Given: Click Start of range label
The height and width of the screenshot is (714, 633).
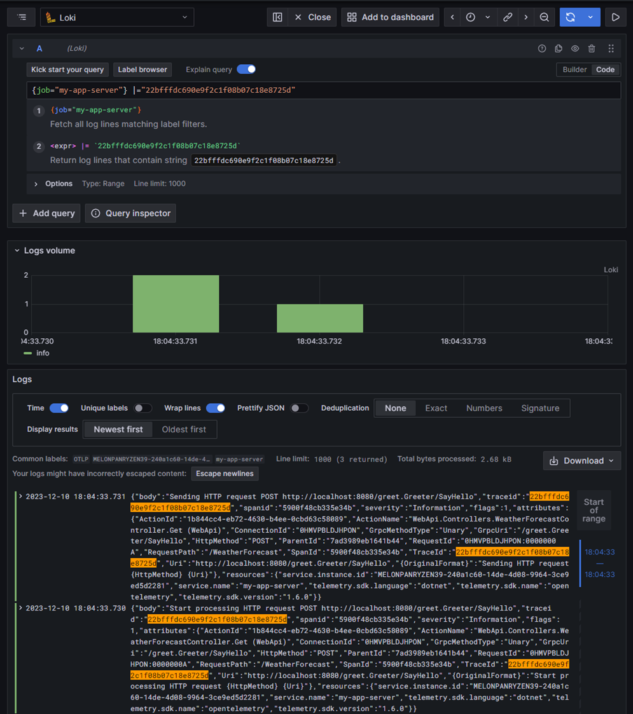Looking at the screenshot, I should (x=594, y=510).
